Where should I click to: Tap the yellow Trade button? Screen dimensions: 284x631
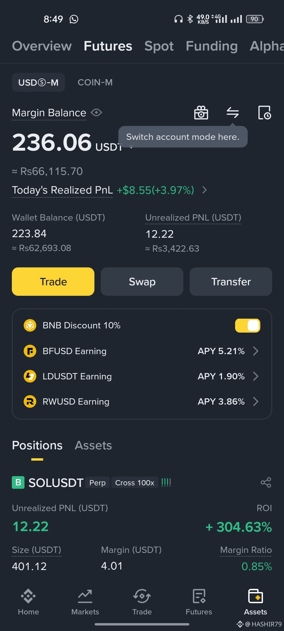[53, 282]
